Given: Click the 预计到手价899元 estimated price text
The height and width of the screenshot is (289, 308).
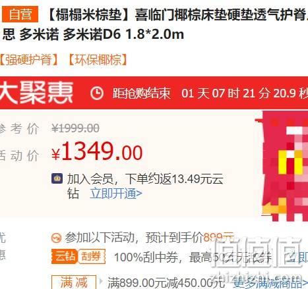Looking at the screenshot, I should 190,238.
